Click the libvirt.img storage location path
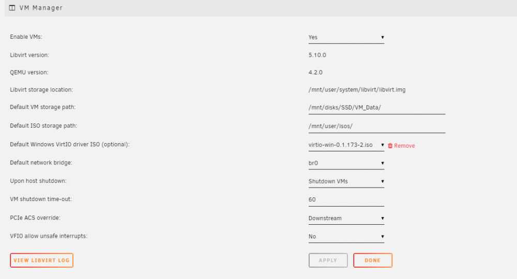This screenshot has height=279, width=517. (x=357, y=89)
